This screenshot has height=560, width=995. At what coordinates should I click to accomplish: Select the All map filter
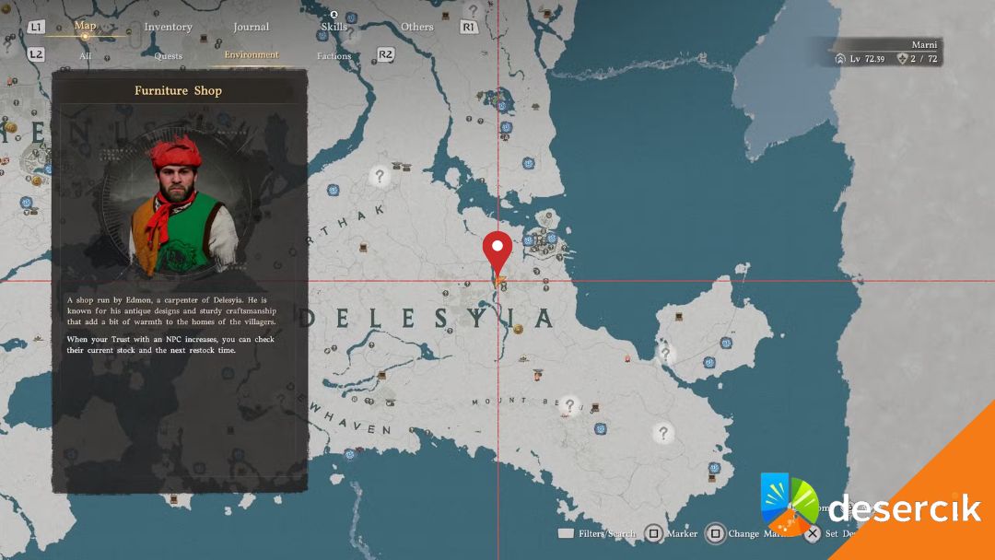(x=85, y=56)
